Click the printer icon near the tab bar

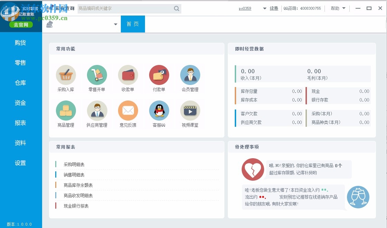pyautogui.click(x=49, y=24)
